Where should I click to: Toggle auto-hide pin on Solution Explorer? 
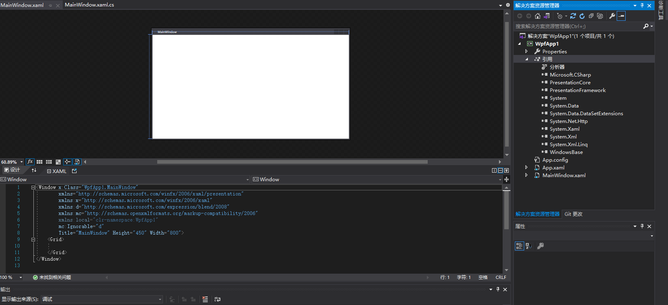[642, 5]
